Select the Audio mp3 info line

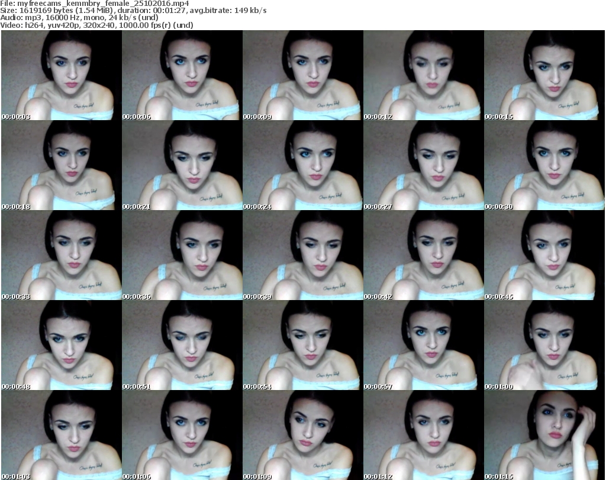tap(79, 18)
